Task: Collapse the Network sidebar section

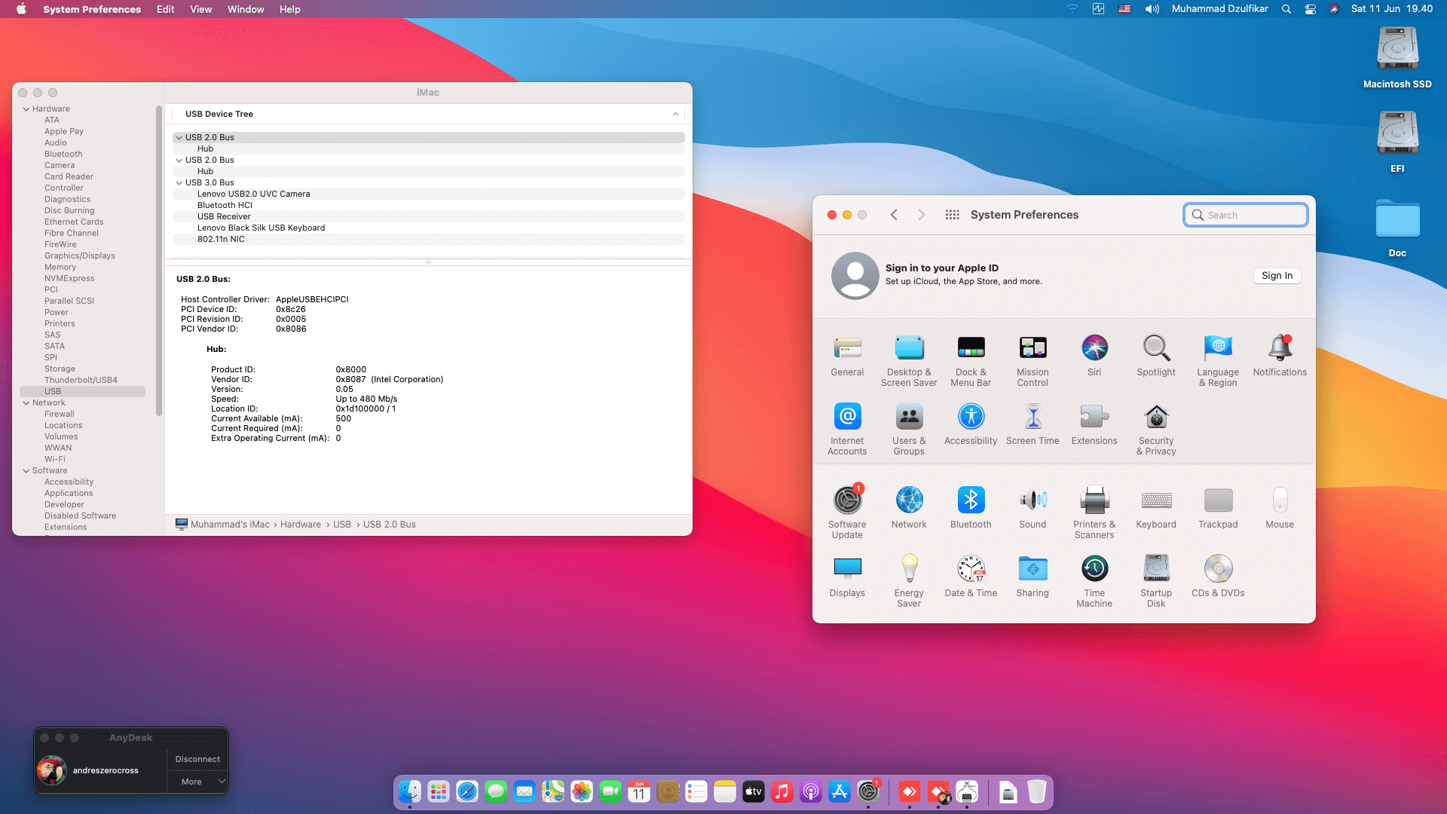Action: [x=26, y=402]
